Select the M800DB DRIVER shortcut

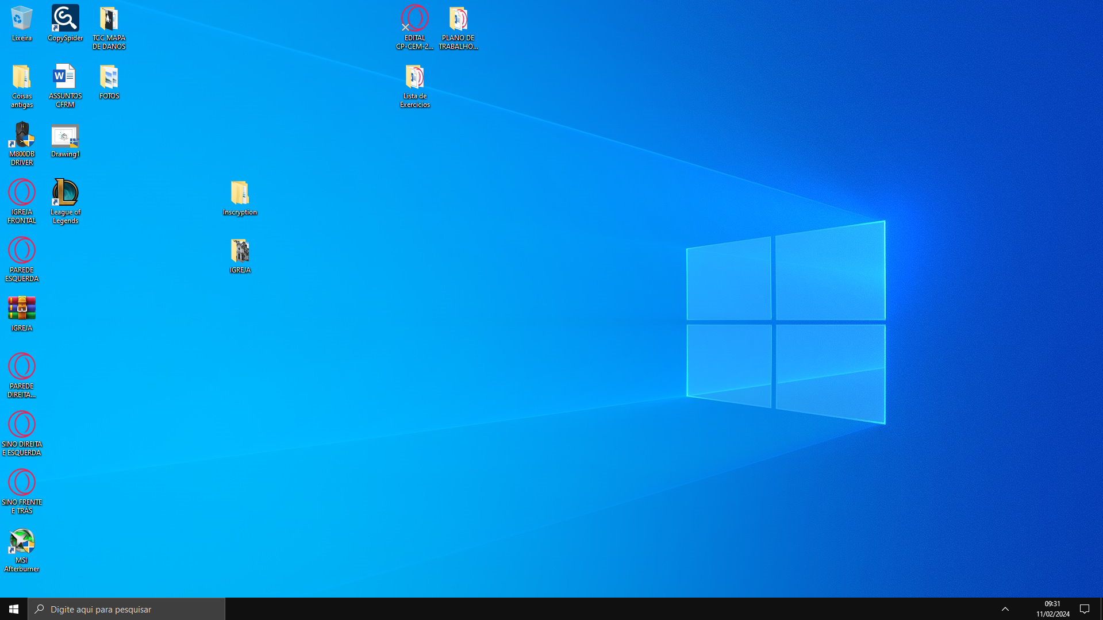point(21,144)
